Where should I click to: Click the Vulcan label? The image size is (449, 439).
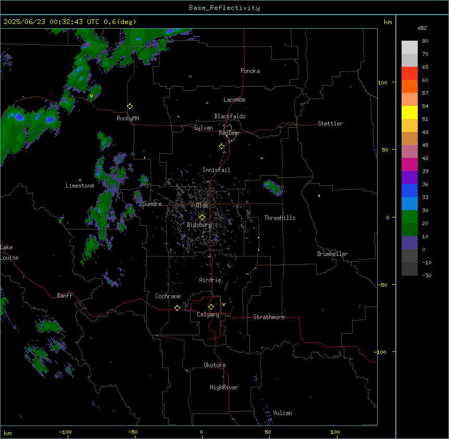click(x=283, y=413)
